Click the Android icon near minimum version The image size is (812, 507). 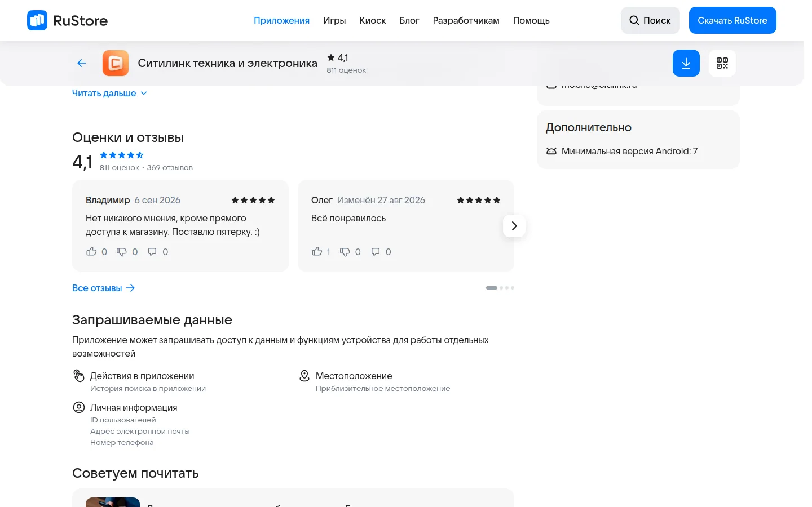pyautogui.click(x=551, y=151)
